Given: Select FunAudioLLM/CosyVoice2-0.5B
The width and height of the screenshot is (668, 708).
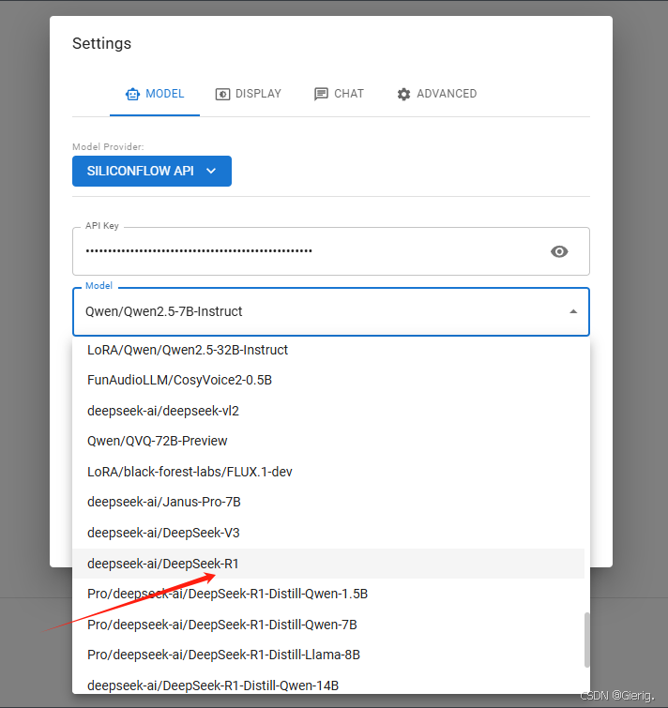Looking at the screenshot, I should pos(328,380).
